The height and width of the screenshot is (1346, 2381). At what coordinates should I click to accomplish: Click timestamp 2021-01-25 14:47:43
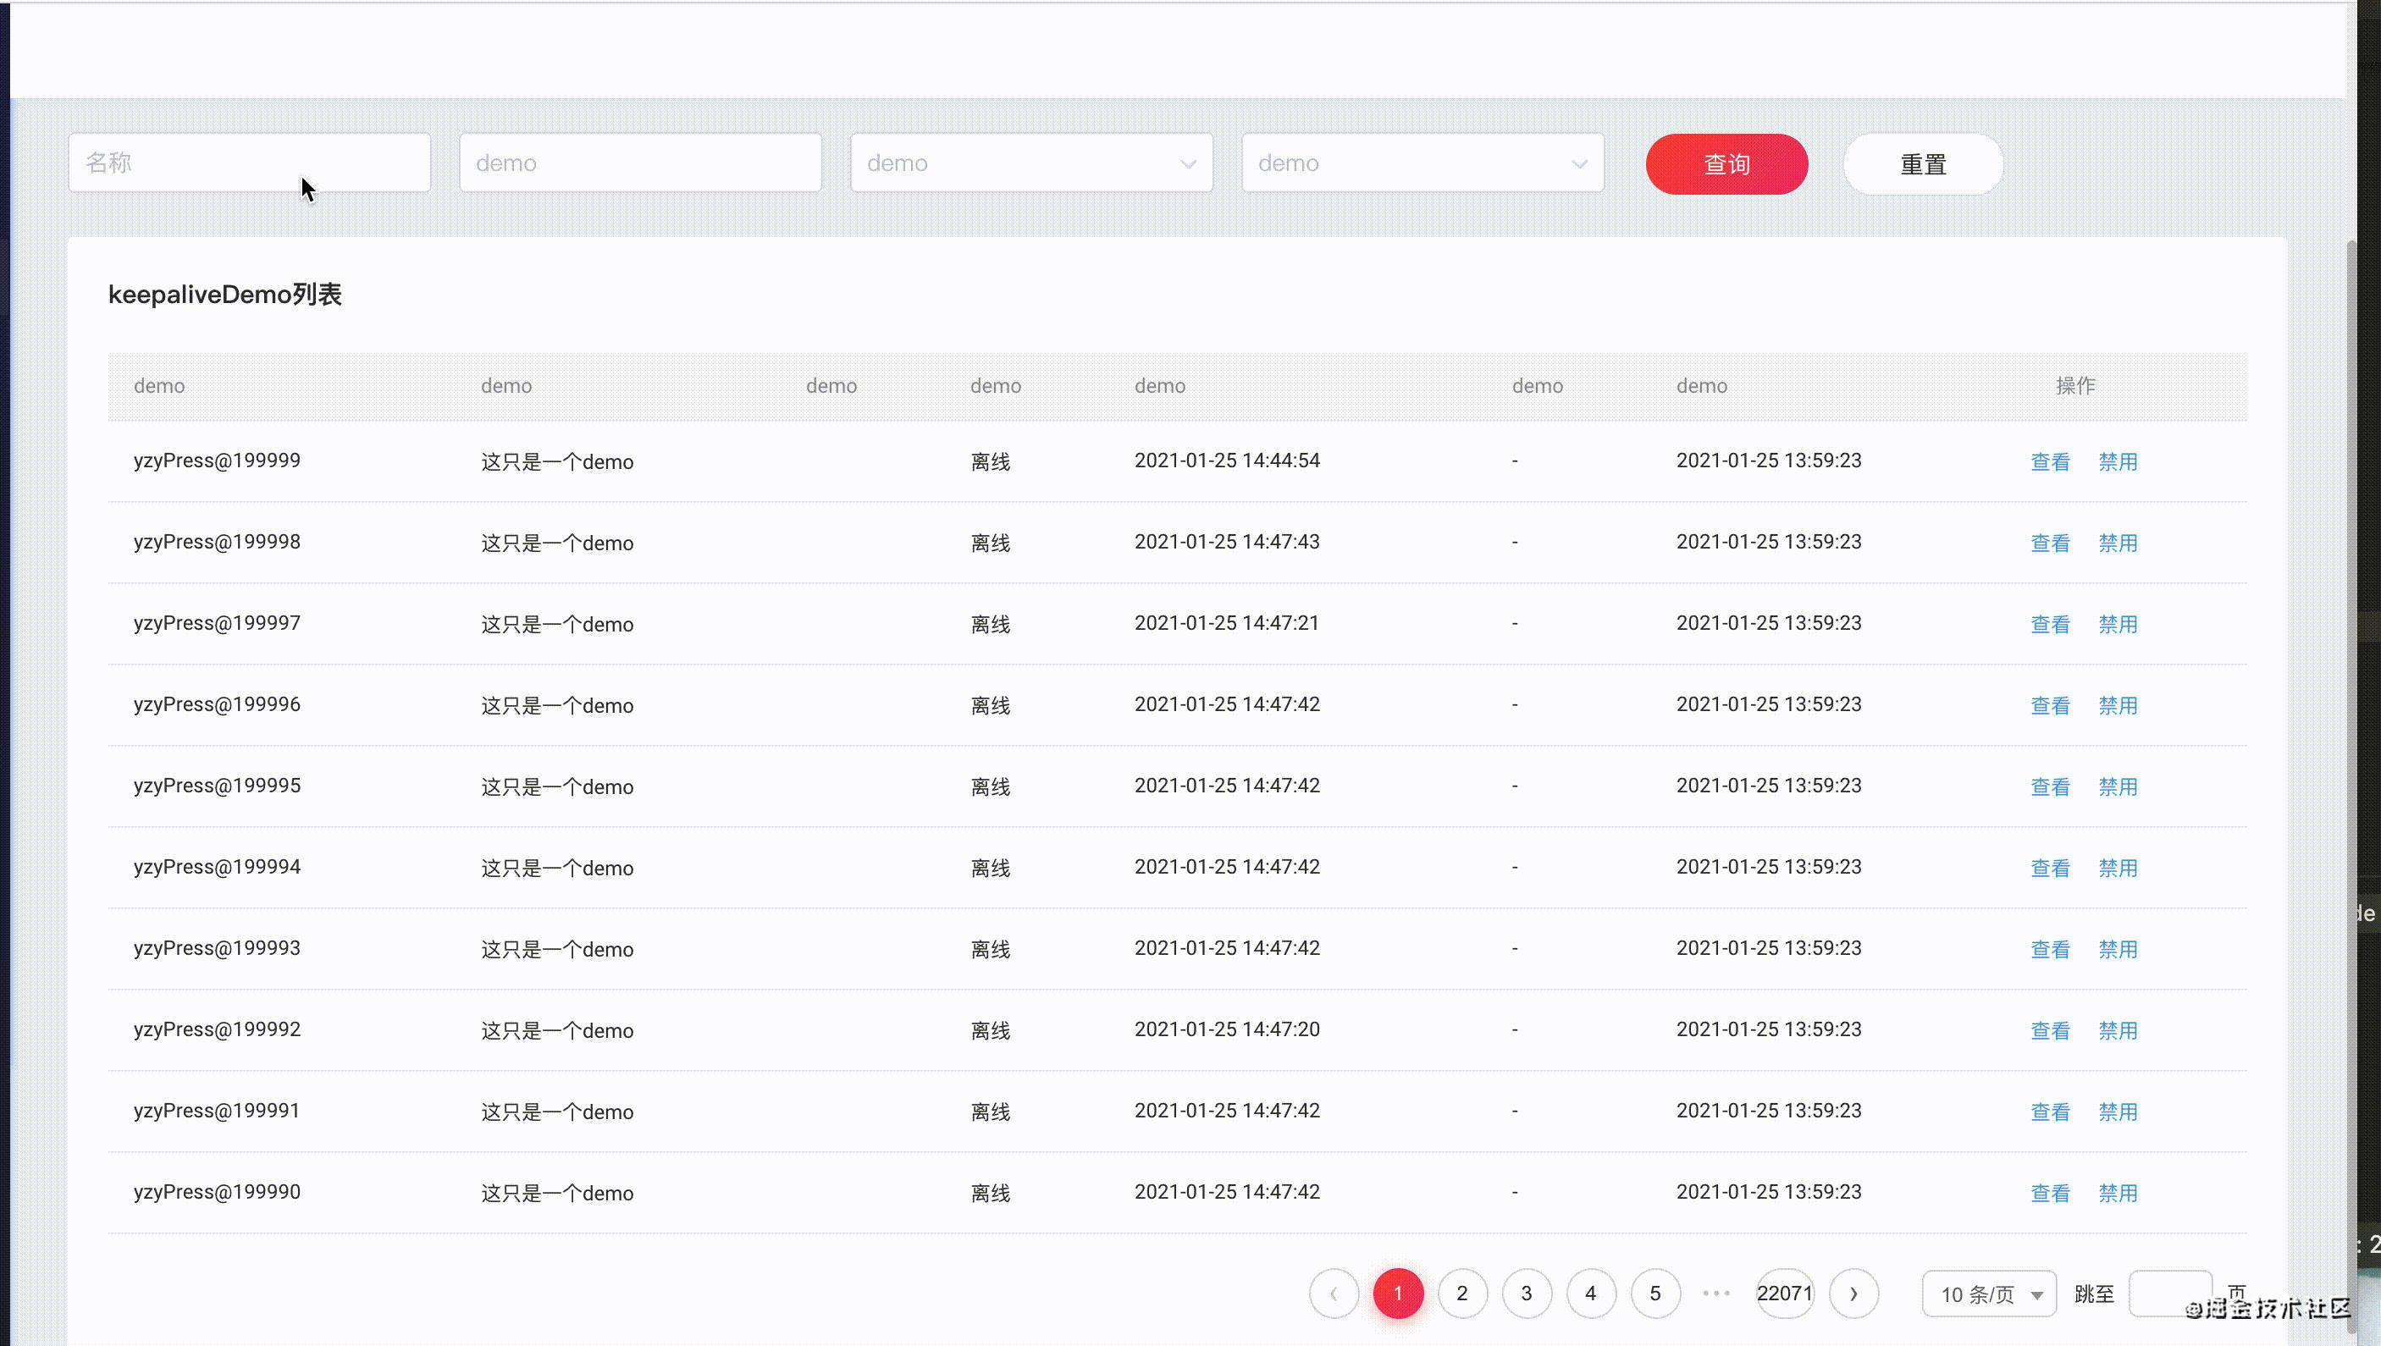coord(1227,542)
